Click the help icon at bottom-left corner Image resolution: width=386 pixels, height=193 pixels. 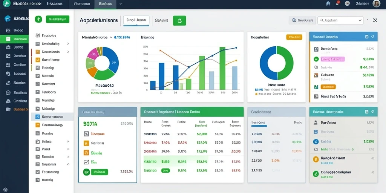5,190
